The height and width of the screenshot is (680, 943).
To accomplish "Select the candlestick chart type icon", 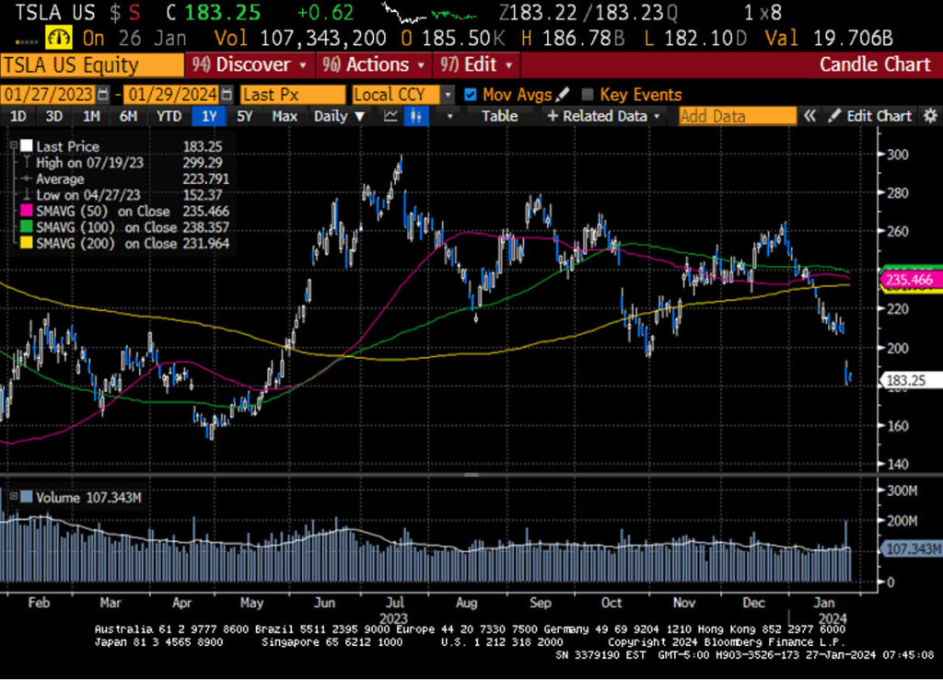I will click(417, 116).
